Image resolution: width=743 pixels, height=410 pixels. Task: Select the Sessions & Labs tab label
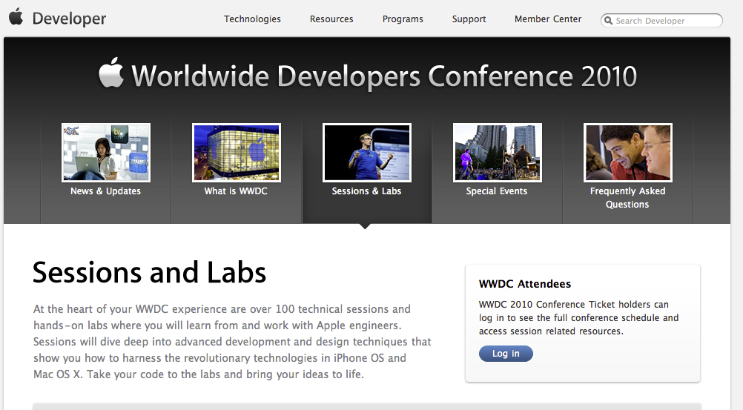point(366,191)
